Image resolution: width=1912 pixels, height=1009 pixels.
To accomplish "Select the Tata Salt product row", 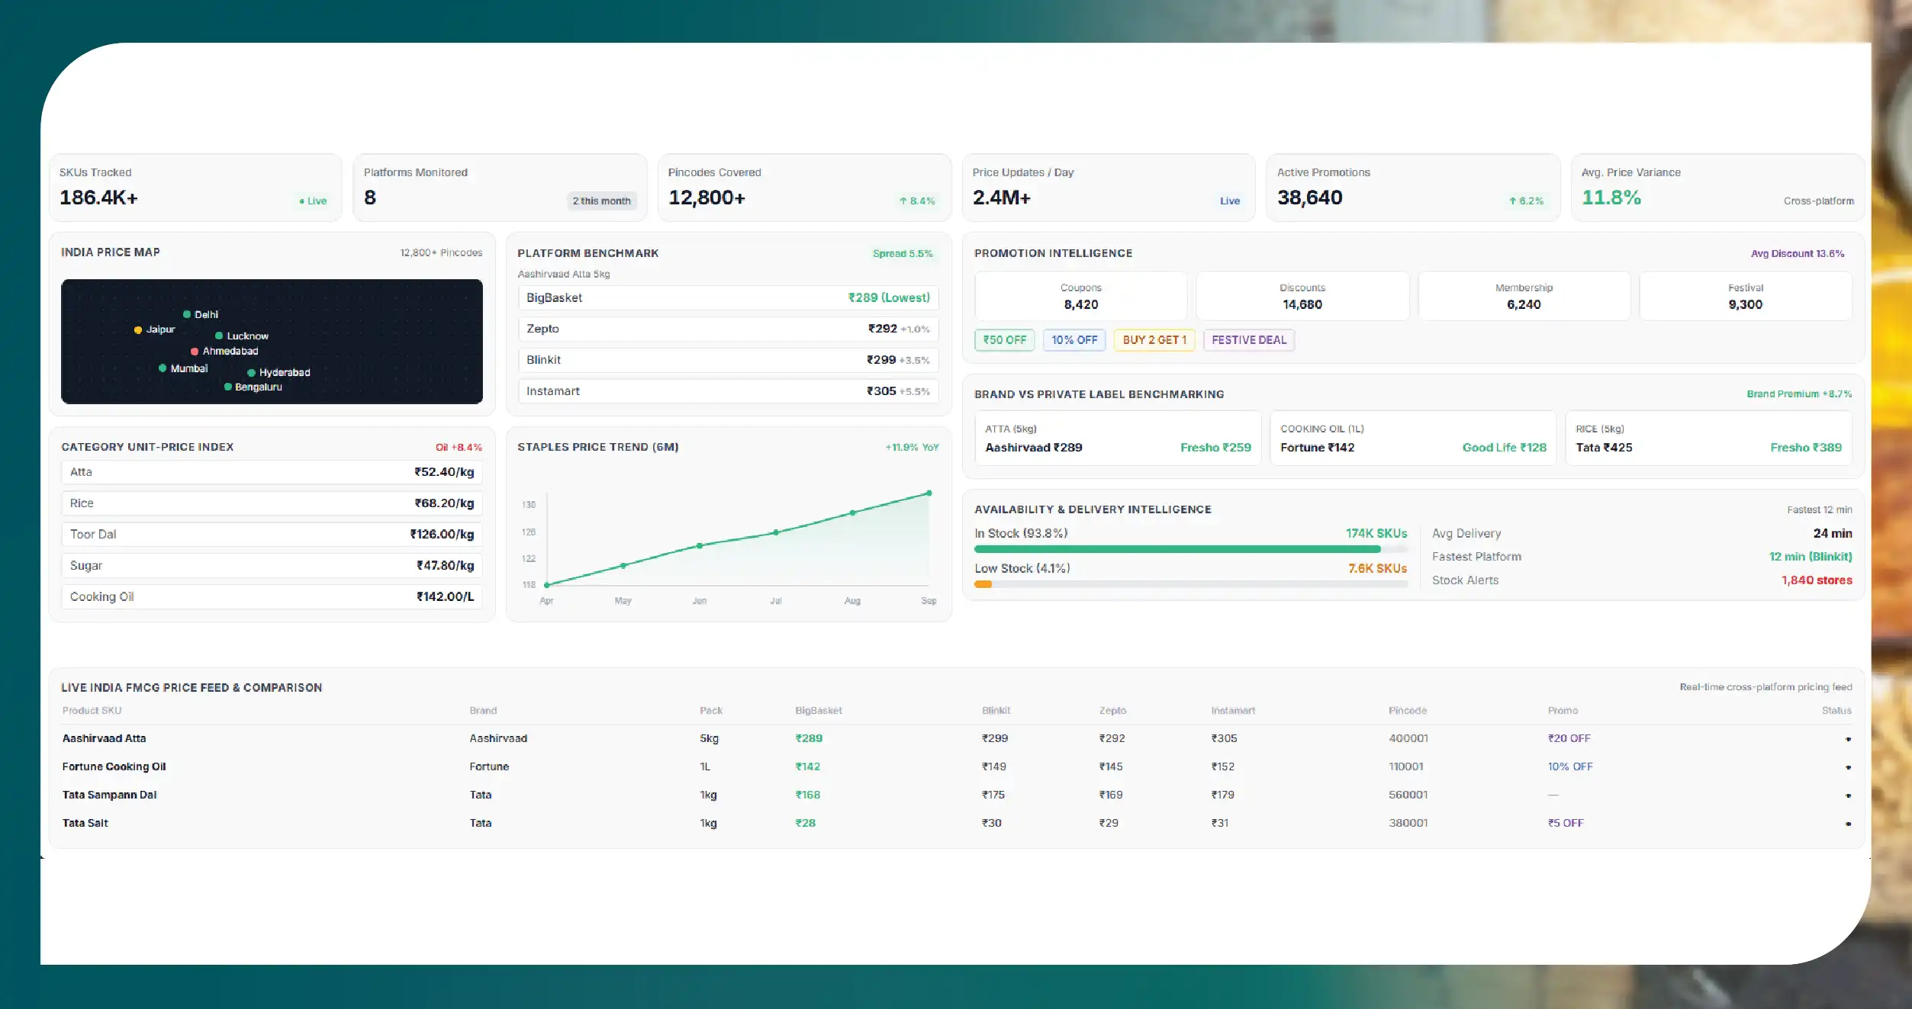I will click(x=957, y=823).
